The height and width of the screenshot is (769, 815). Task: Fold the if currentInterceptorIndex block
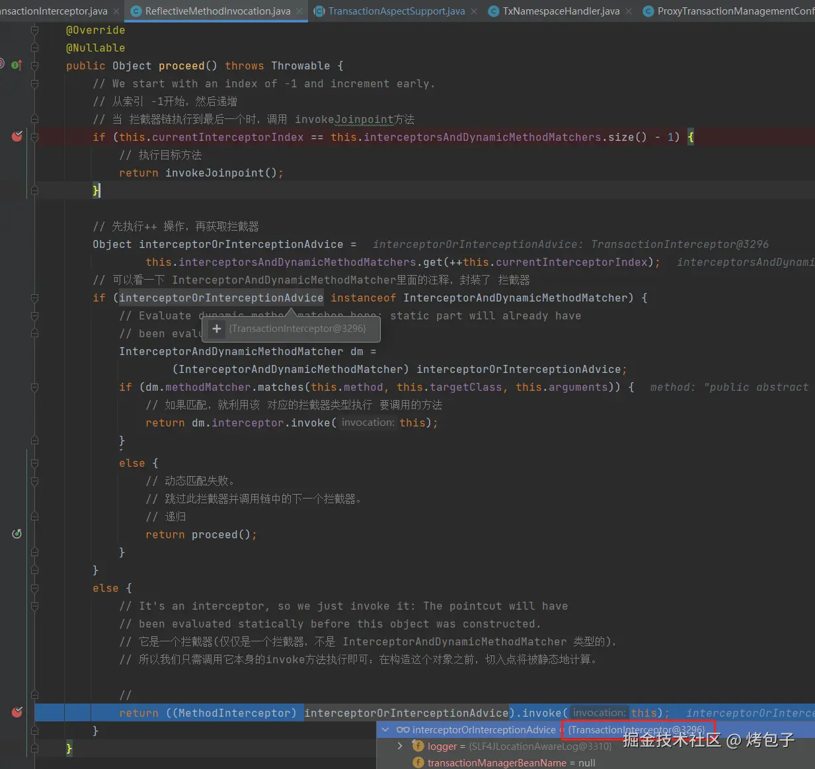point(34,137)
